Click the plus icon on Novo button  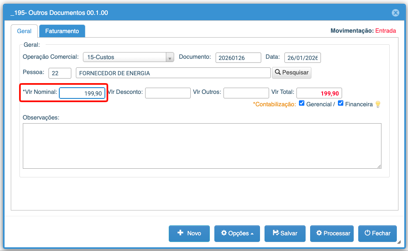coord(180,233)
